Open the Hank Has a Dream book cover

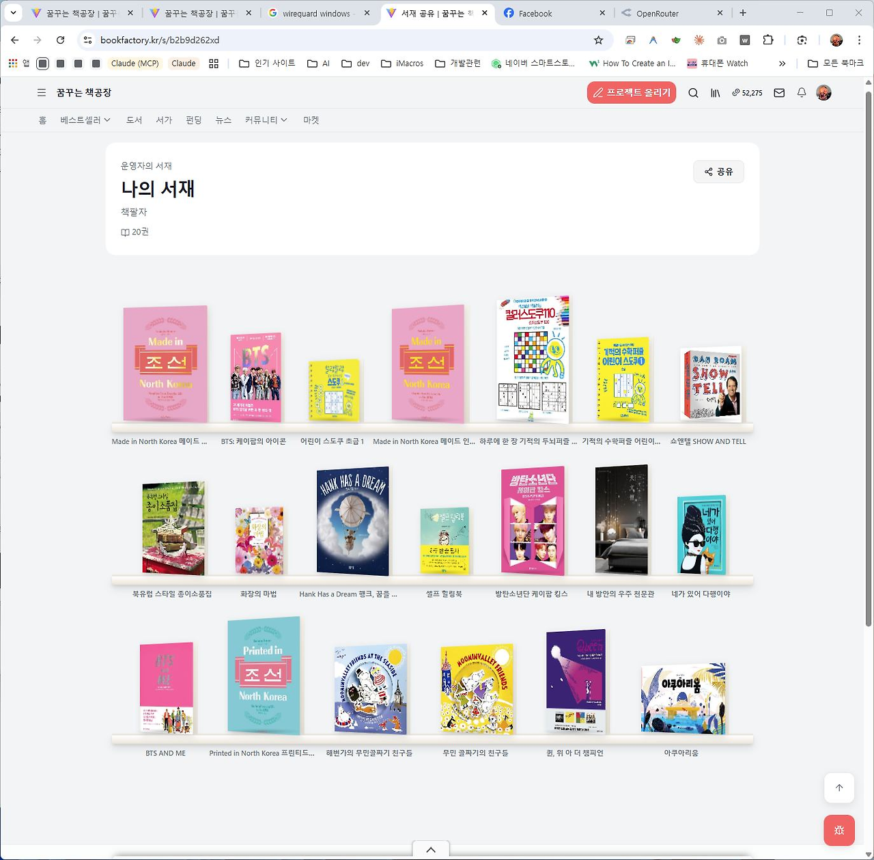pos(353,521)
